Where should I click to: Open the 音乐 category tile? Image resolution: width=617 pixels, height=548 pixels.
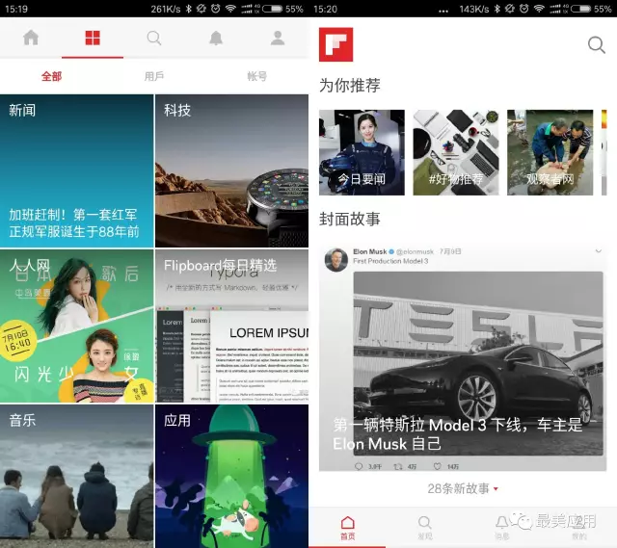tap(77, 476)
